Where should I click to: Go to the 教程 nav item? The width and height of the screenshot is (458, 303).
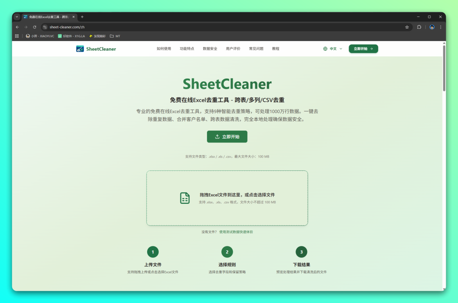[276, 49]
